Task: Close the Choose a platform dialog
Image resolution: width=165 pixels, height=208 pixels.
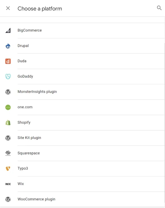Action: (8, 8)
